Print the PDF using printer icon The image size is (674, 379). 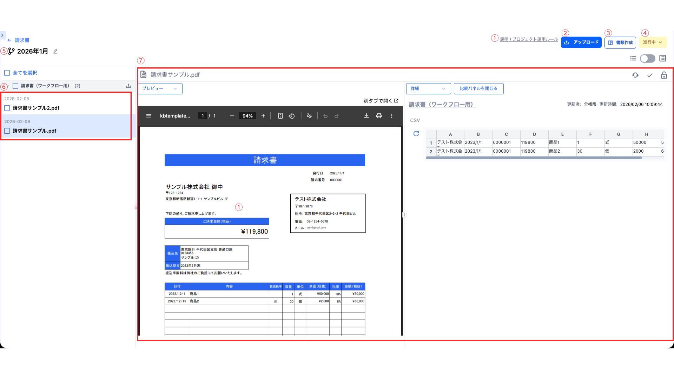pyautogui.click(x=379, y=116)
